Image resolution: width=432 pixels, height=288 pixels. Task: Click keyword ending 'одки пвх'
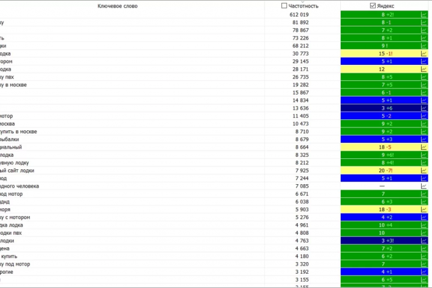[11, 233]
